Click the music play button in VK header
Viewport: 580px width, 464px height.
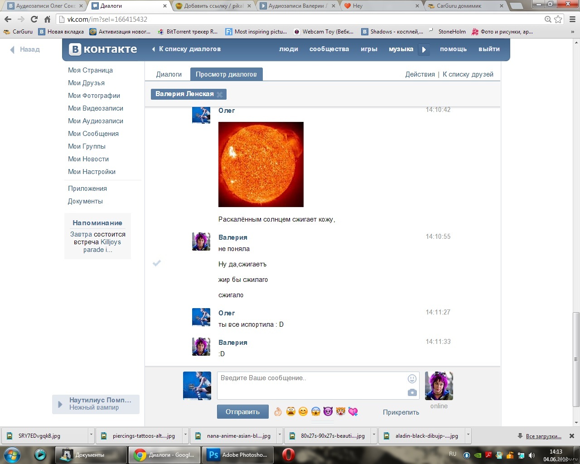424,49
